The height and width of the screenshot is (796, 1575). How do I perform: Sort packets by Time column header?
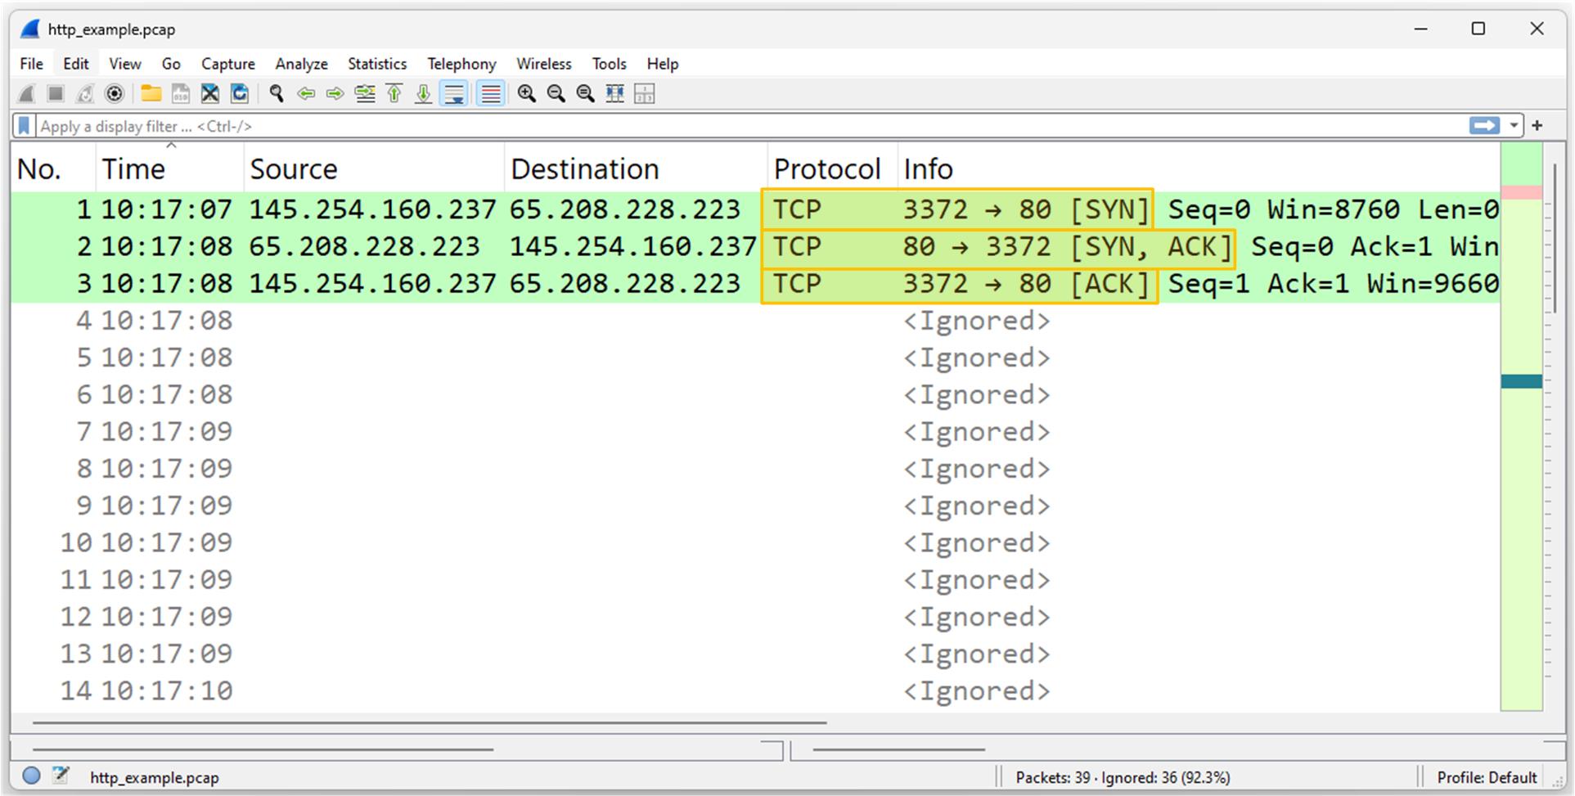pyautogui.click(x=133, y=169)
